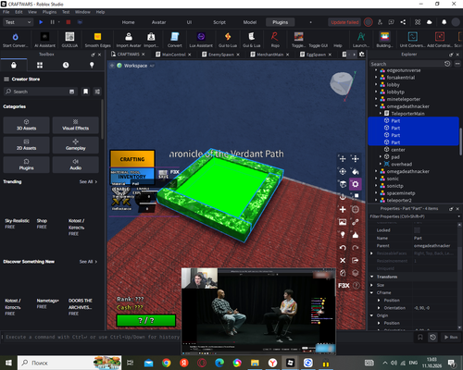Switch to the Script ribbon tab

pos(219,22)
